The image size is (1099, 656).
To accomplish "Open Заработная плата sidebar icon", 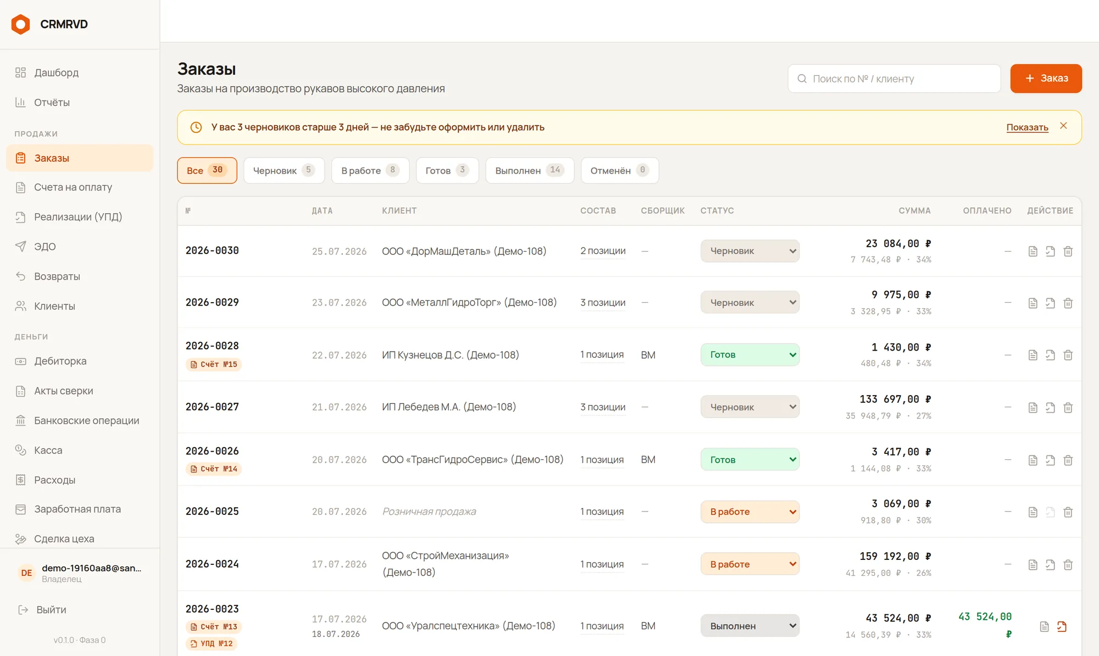I will tap(20, 509).
